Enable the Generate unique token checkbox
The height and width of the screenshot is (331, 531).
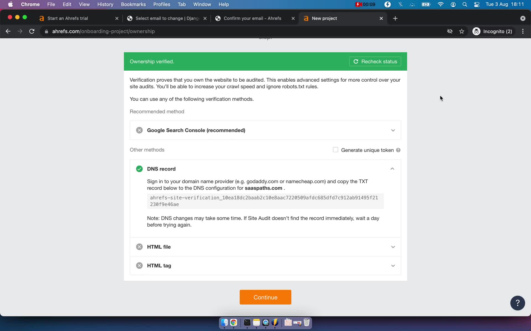pyautogui.click(x=335, y=150)
